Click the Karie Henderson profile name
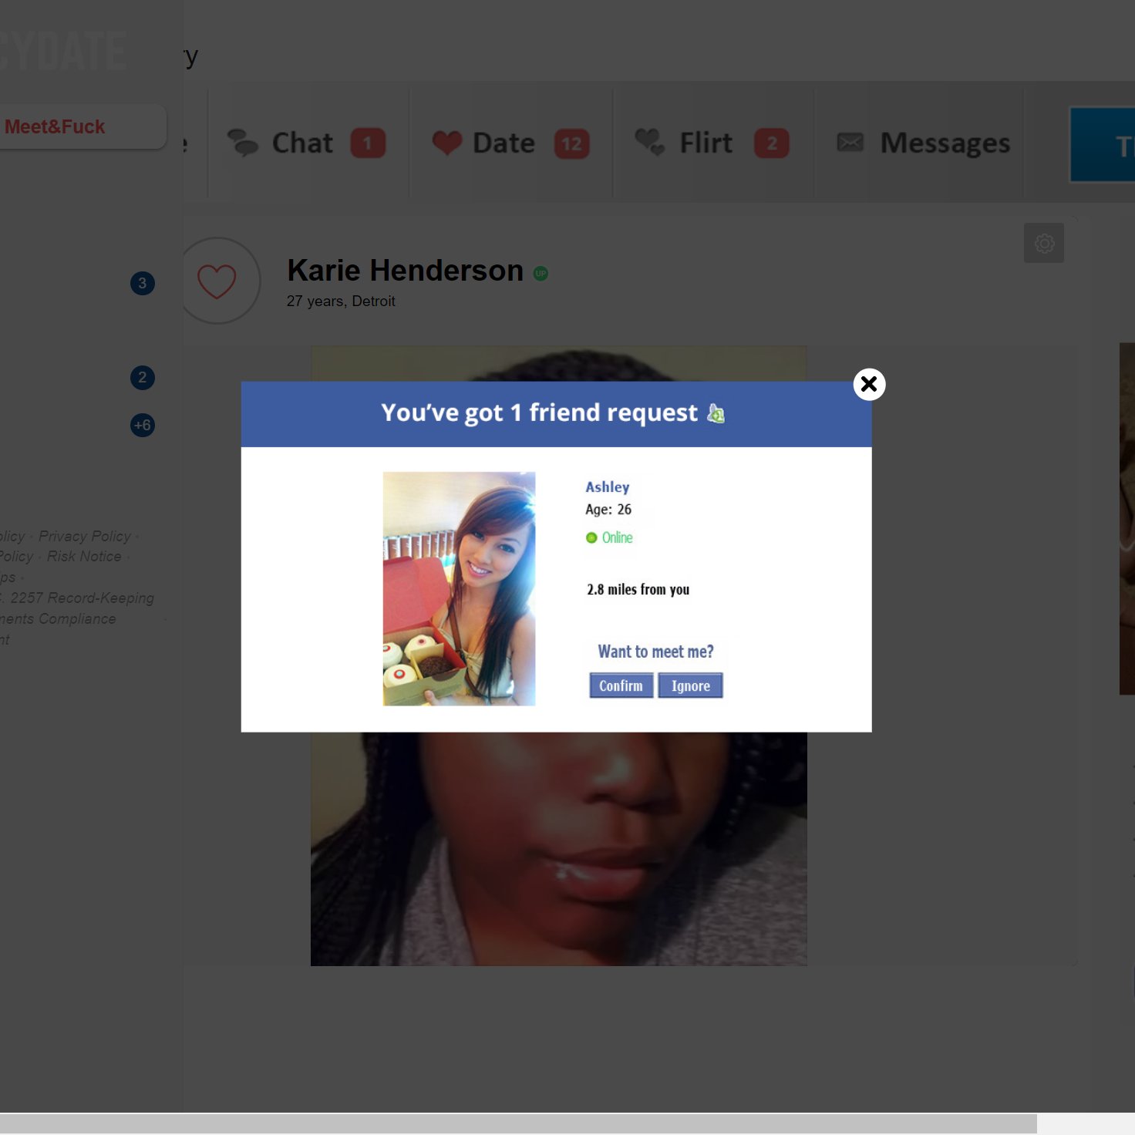1135x1135 pixels. click(x=405, y=271)
